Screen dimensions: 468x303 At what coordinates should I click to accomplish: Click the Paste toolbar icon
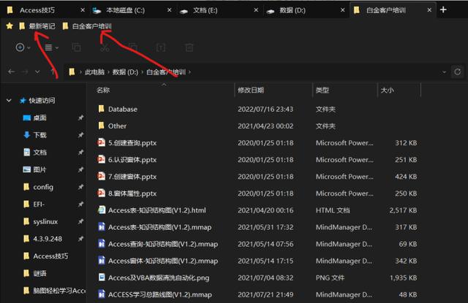click(x=133, y=47)
